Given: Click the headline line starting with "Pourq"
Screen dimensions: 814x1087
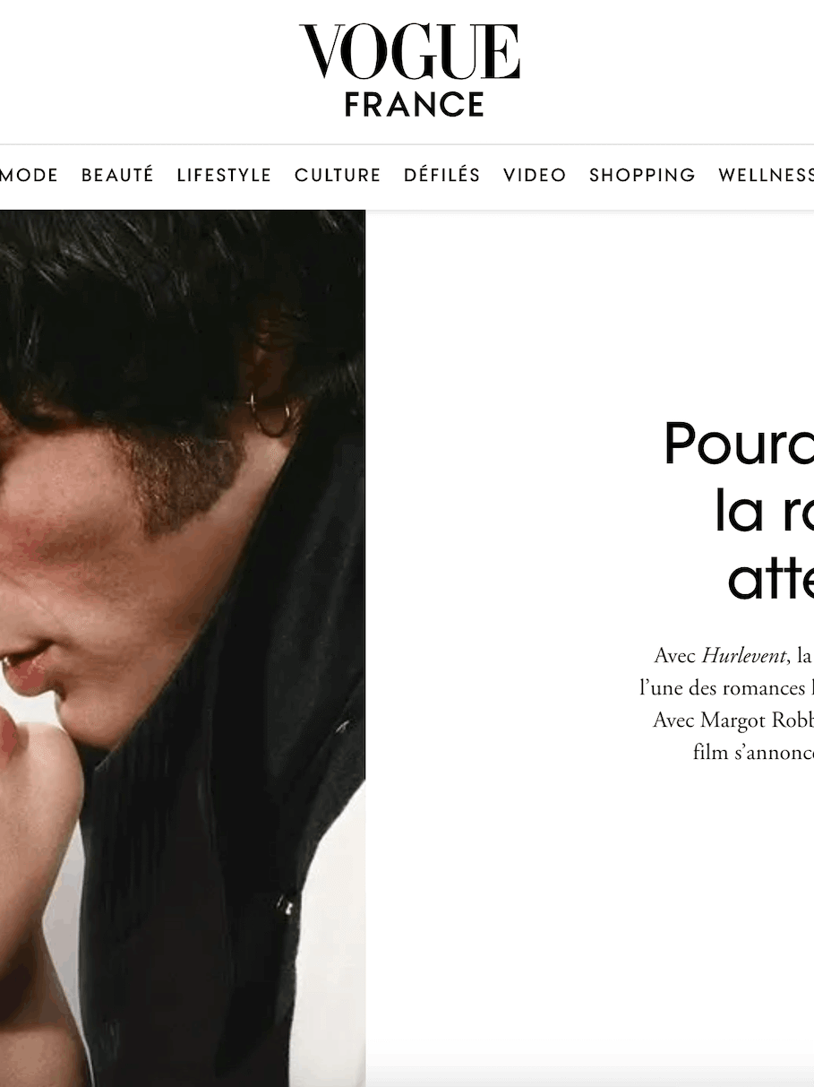Looking at the screenshot, I should (739, 444).
